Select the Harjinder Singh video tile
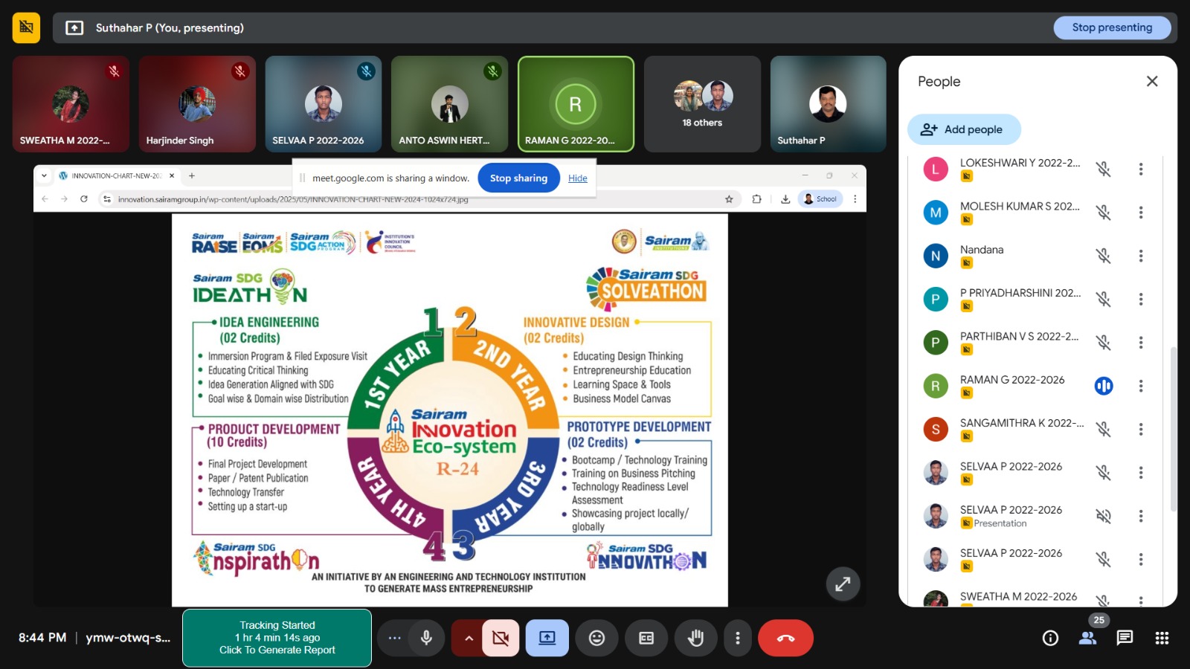Viewport: 1190px width, 669px height. pos(197,104)
